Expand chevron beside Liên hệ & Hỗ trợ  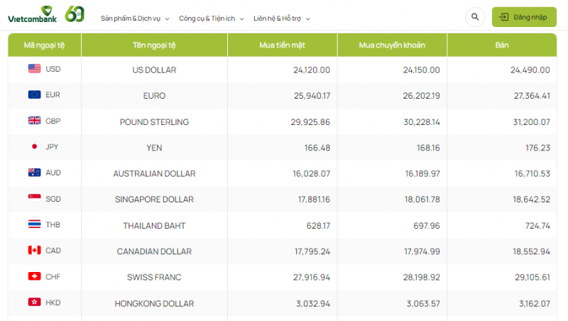307,19
